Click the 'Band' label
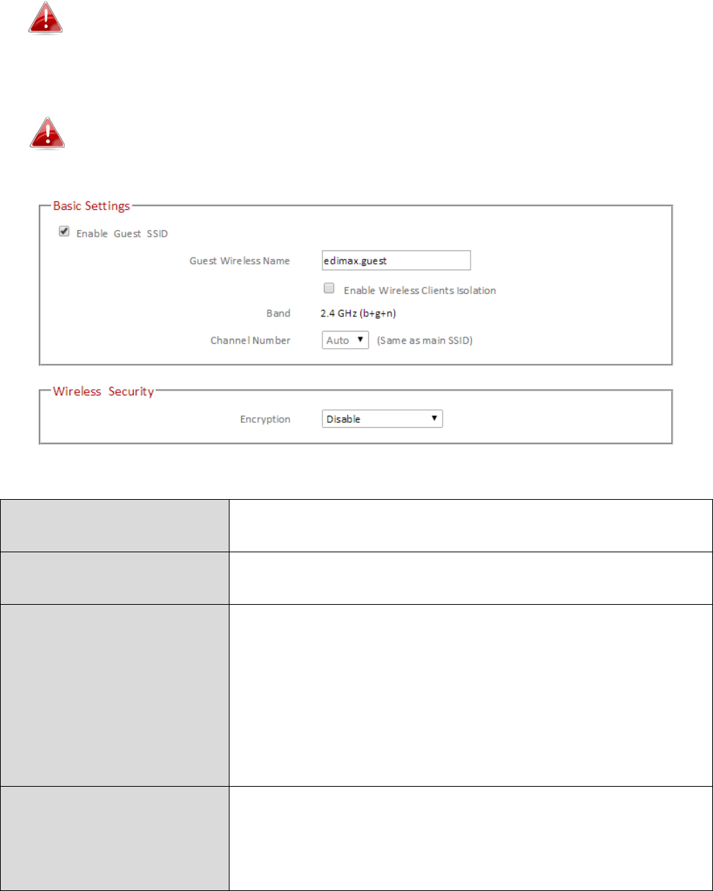The width and height of the screenshot is (713, 891). point(278,314)
